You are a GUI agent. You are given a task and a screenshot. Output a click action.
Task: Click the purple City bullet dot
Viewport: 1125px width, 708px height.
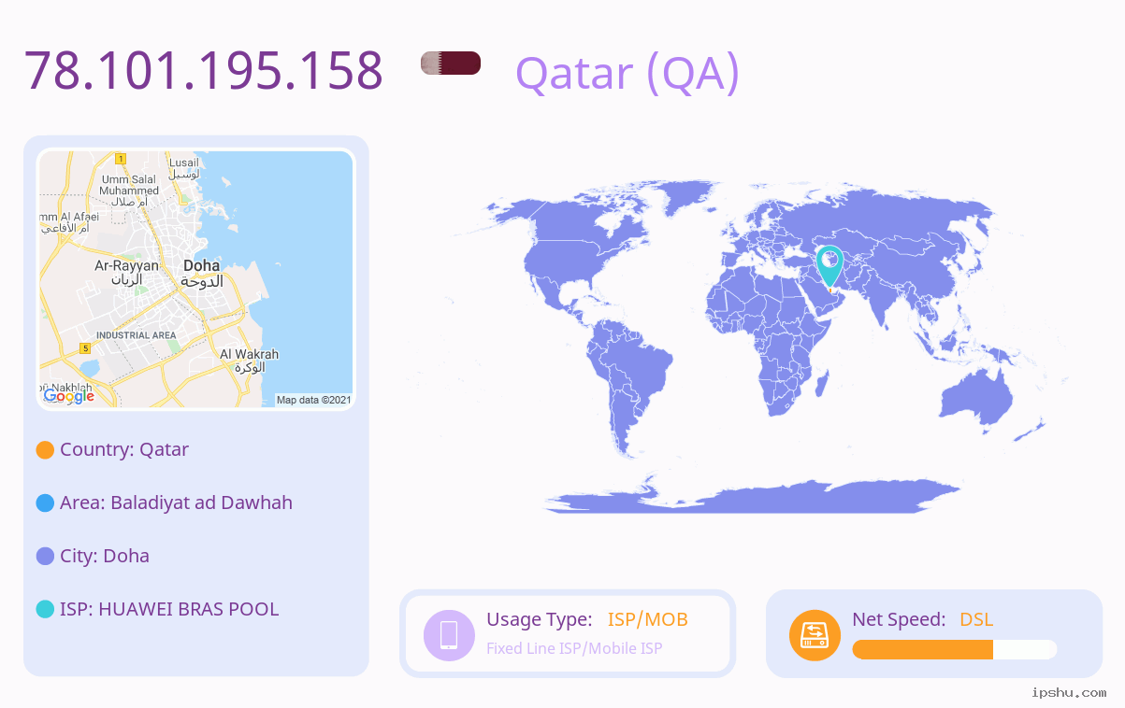(45, 557)
